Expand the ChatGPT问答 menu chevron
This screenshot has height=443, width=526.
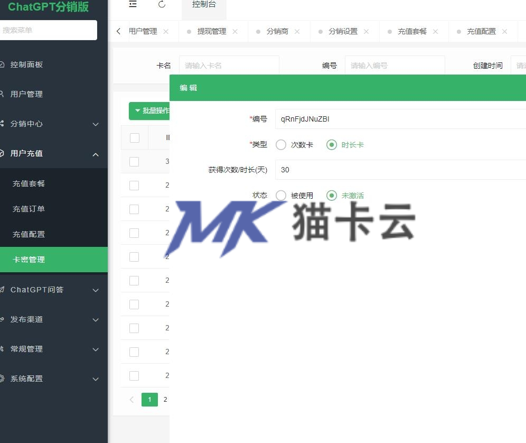(x=96, y=290)
